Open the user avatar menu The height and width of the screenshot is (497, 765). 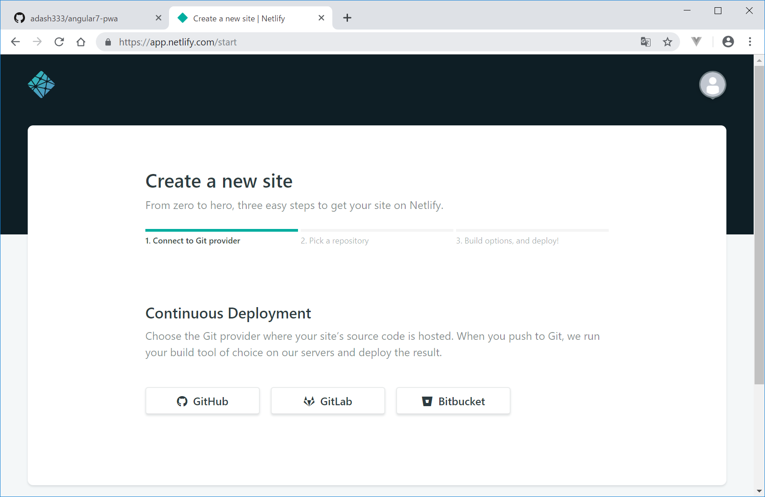click(712, 85)
